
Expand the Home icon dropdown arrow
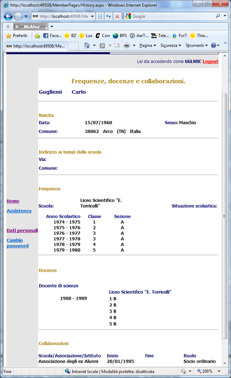pyautogui.click(x=95, y=45)
